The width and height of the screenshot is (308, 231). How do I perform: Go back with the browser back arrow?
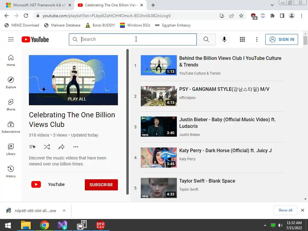[7, 16]
